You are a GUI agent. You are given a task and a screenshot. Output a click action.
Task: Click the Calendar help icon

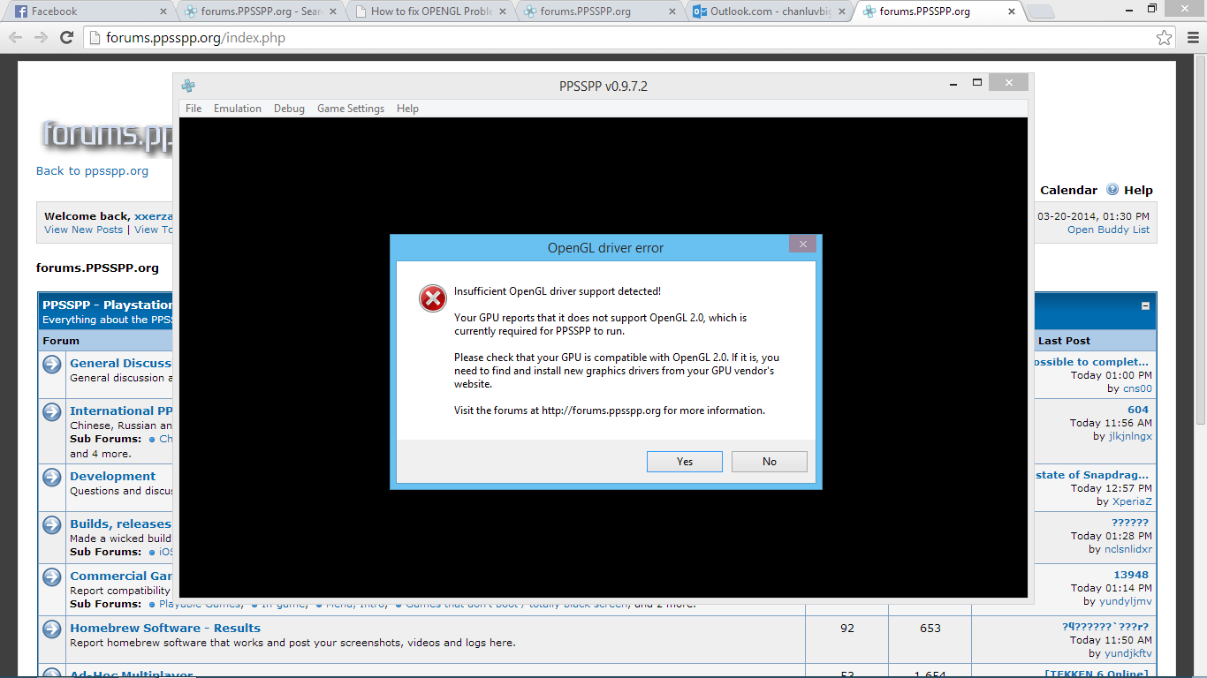click(1112, 190)
